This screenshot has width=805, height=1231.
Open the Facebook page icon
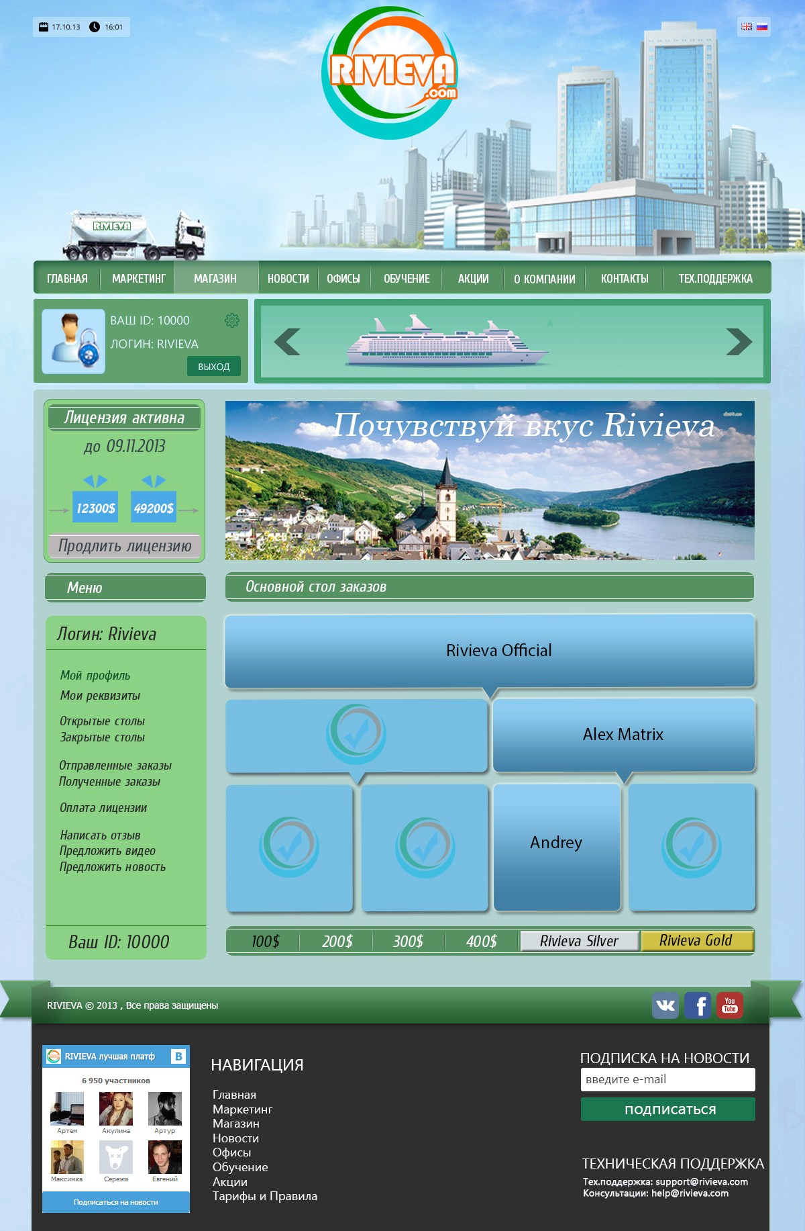coord(698,1005)
